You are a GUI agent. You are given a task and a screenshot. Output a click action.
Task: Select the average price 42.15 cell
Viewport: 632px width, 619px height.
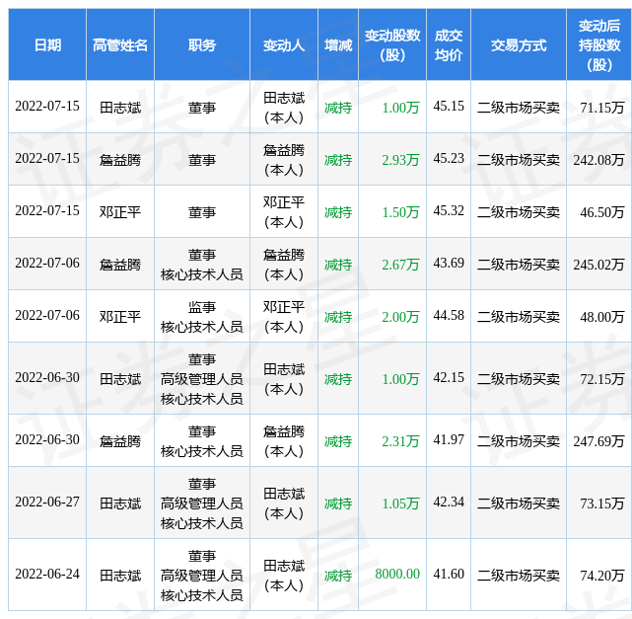pyautogui.click(x=449, y=378)
